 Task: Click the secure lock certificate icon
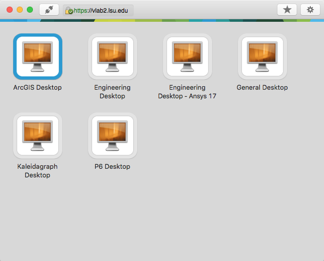69,11
